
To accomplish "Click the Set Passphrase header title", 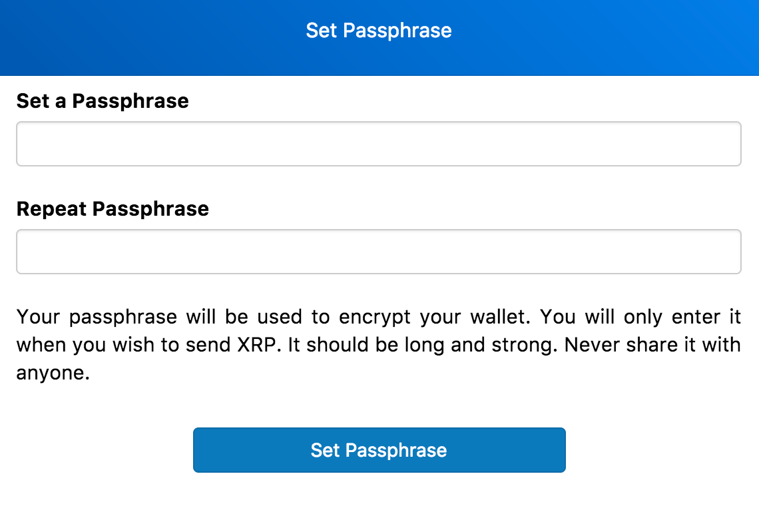I will (x=378, y=30).
